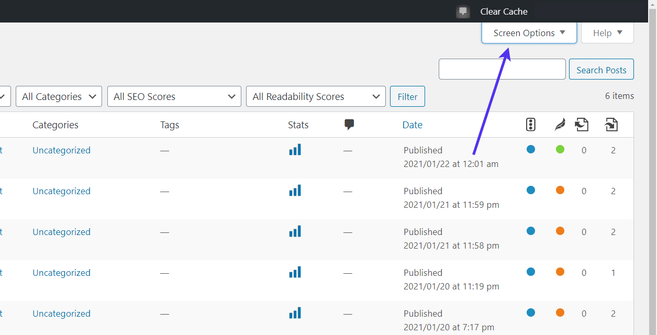The image size is (657, 335).
Task: Sort posts by the Date column
Action: click(412, 125)
